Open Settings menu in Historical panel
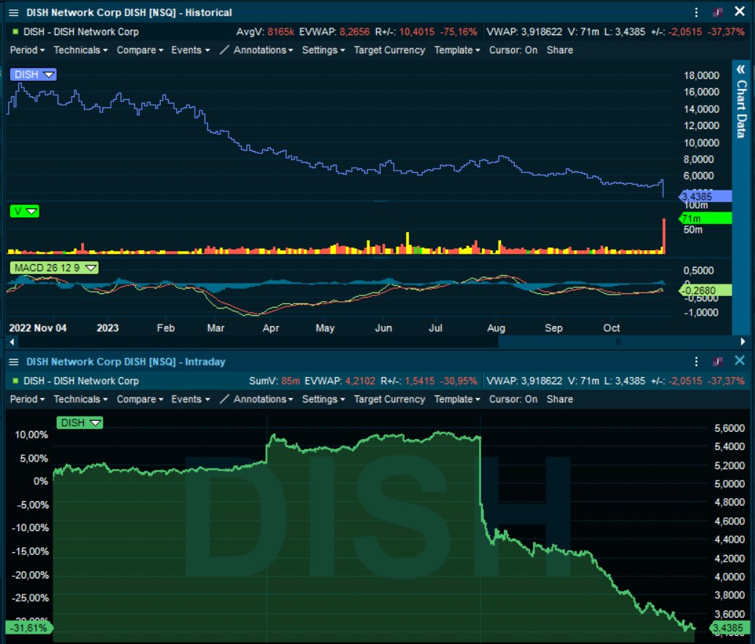 coord(323,50)
